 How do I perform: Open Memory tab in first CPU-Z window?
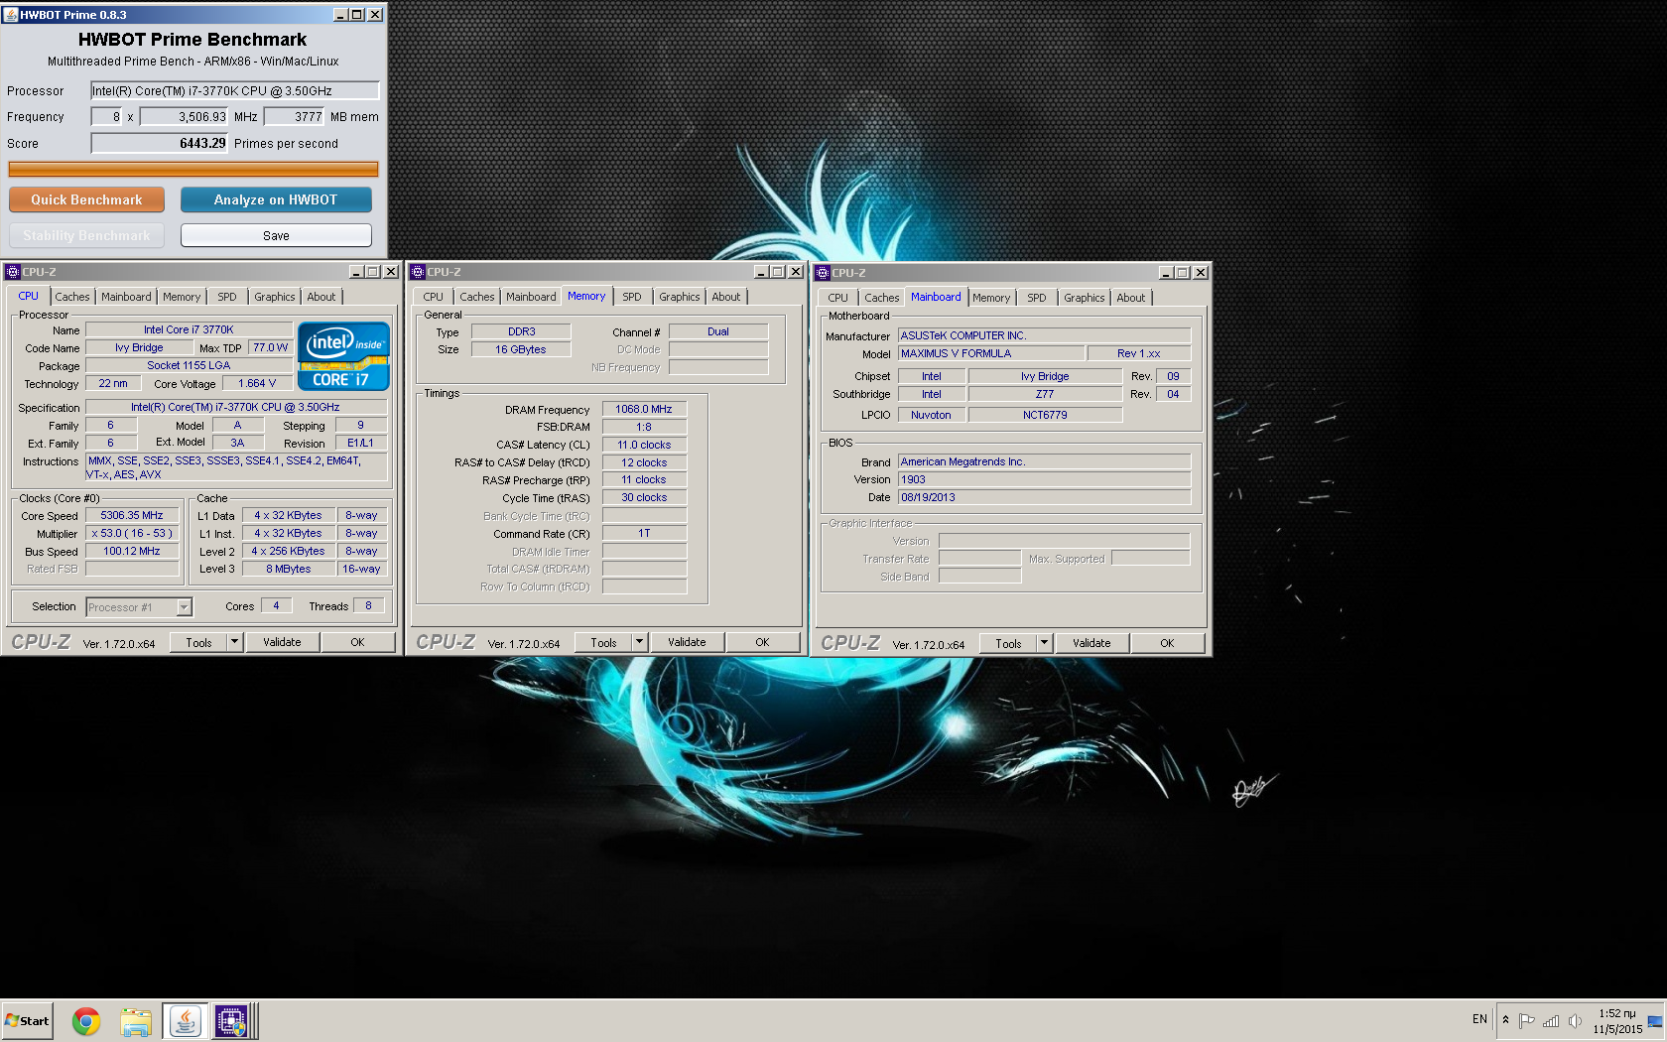[x=182, y=297]
